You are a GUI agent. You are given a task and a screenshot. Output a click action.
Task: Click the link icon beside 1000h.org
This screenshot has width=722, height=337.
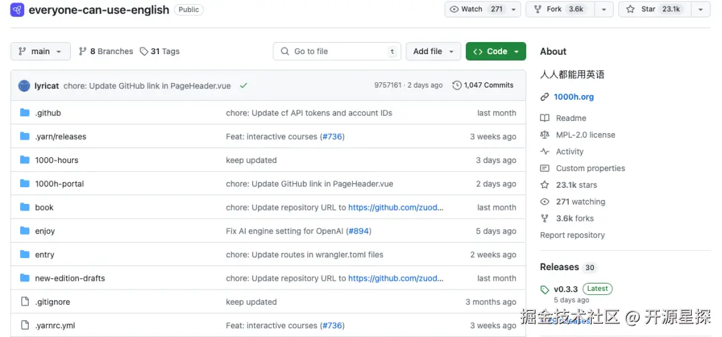point(545,97)
